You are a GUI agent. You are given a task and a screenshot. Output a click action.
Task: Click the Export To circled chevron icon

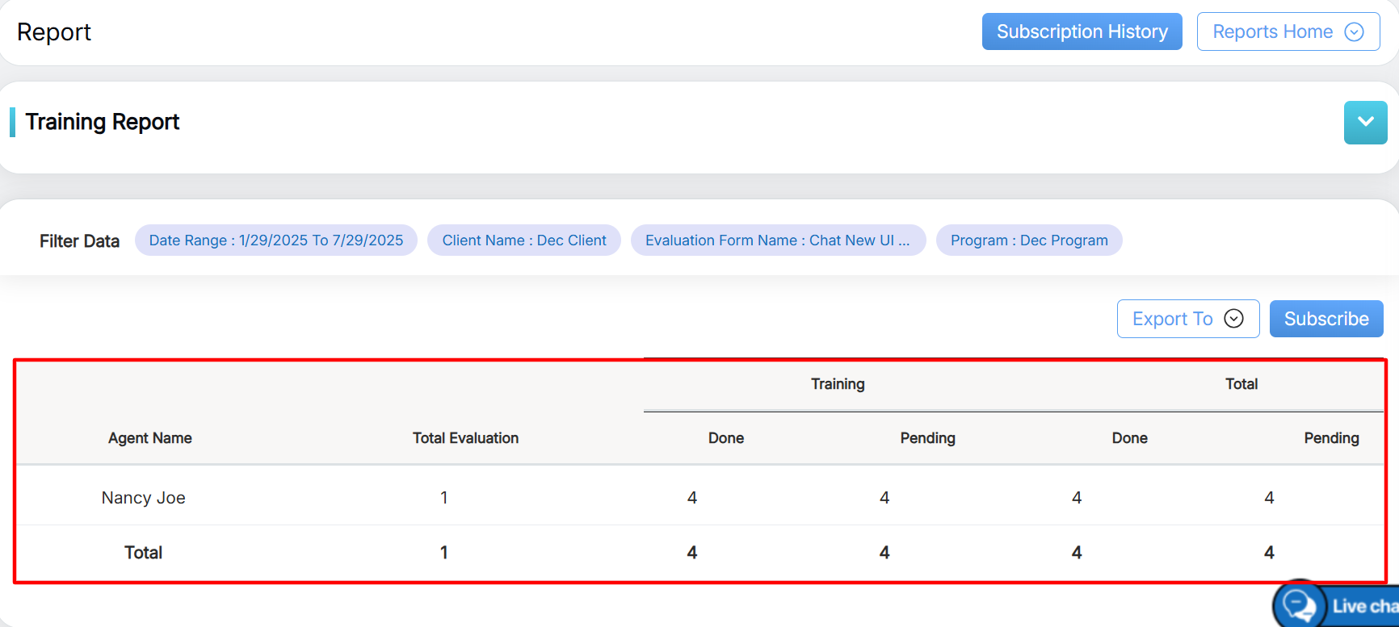1233,319
